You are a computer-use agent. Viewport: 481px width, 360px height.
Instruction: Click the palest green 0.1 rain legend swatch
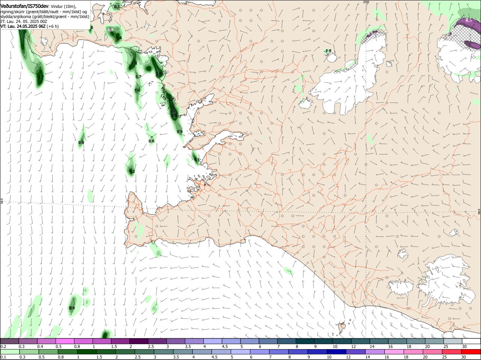pyautogui.click(x=10, y=352)
